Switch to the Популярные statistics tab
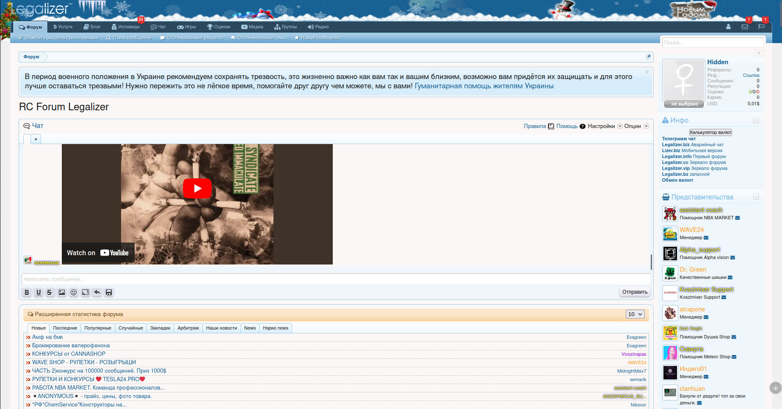Viewport: 782px width, 409px height. [x=98, y=328]
